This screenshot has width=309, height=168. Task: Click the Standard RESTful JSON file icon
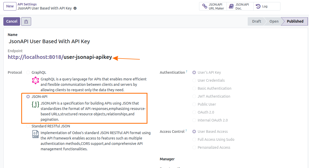[x=35, y=134]
